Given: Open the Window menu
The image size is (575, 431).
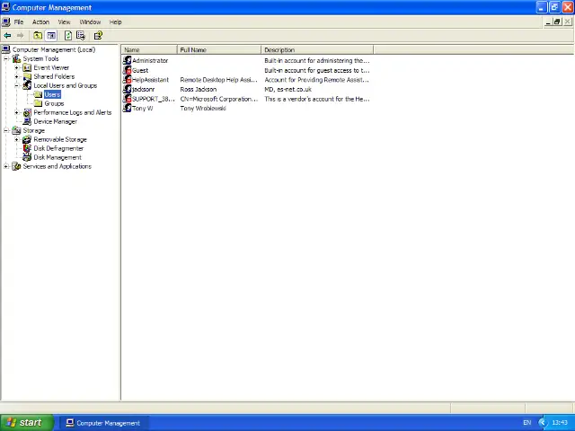Looking at the screenshot, I should (90, 22).
